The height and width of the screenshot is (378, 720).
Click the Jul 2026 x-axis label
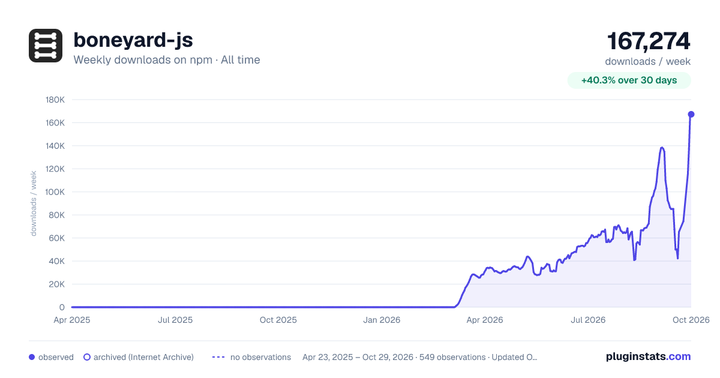[587, 320]
